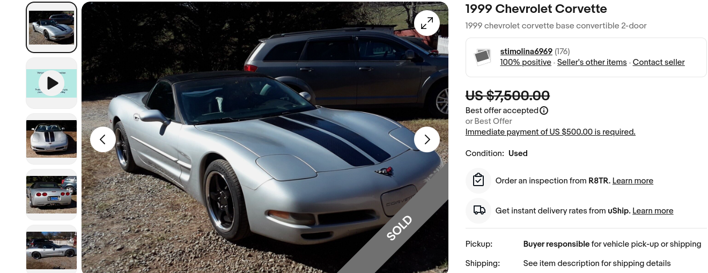Select the rear-view Corvette thumbnail
Image resolution: width=708 pixels, height=273 pixels.
tap(51, 195)
